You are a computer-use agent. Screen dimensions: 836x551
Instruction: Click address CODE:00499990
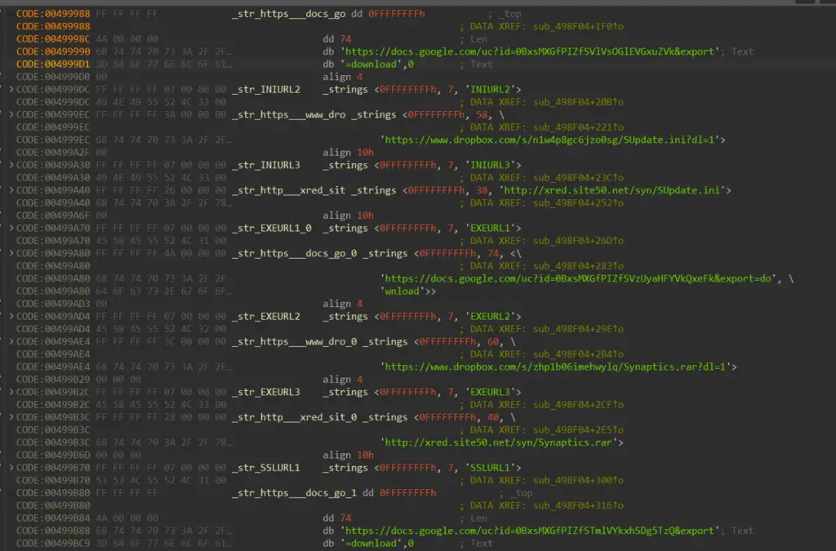[53, 51]
